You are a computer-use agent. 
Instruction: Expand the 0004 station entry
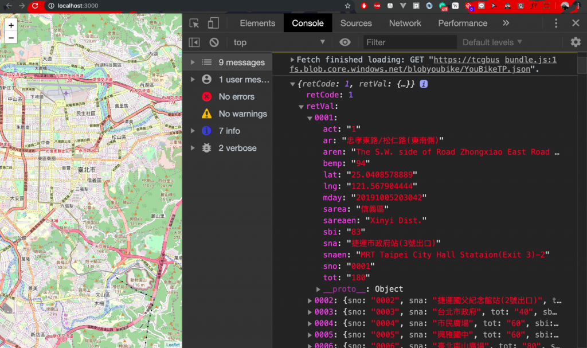pyautogui.click(x=310, y=323)
